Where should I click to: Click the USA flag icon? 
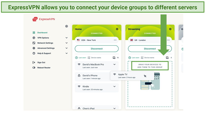point(78,40)
